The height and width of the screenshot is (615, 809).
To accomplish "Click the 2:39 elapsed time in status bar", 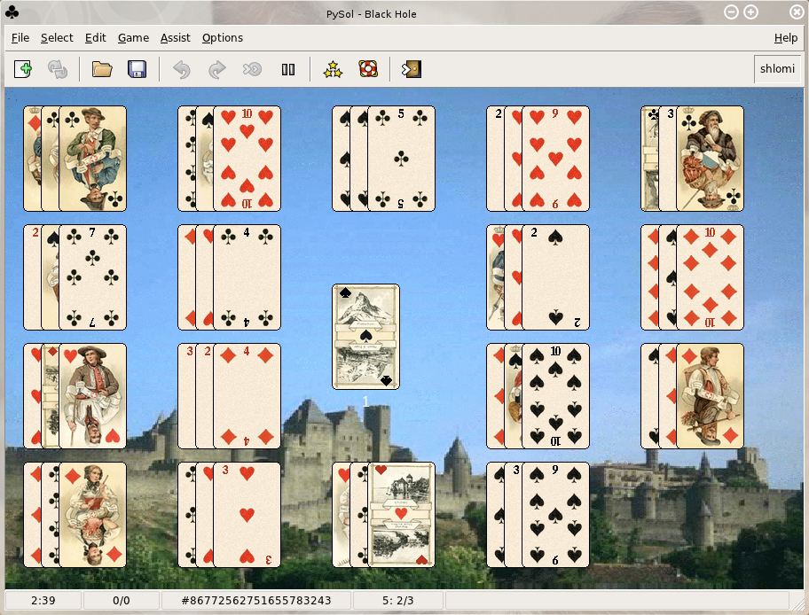I will [43, 600].
